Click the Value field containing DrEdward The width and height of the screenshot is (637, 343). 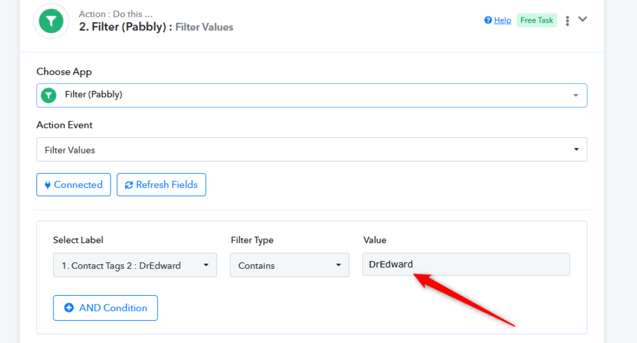pos(466,264)
